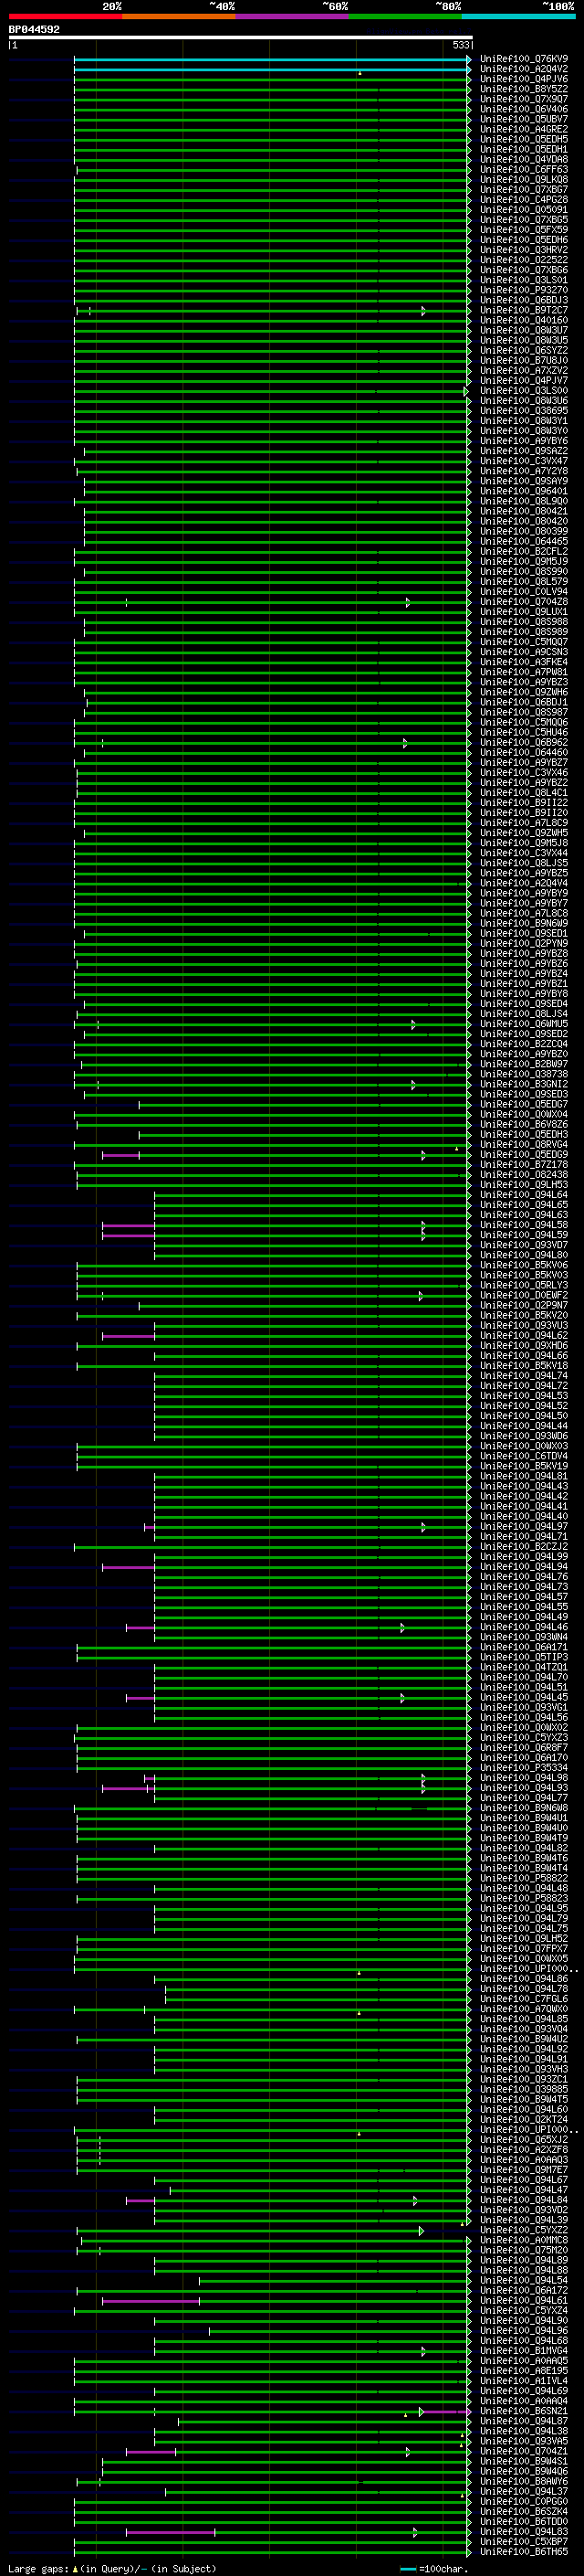Select hit UniRef100_Q4PJV6

523,79
